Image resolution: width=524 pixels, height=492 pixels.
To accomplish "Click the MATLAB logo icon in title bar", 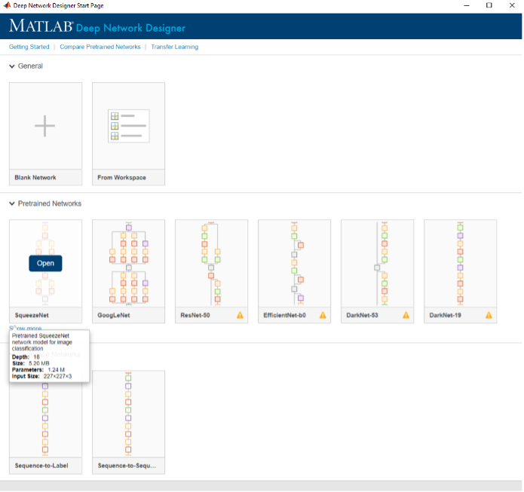I will point(7,5).
